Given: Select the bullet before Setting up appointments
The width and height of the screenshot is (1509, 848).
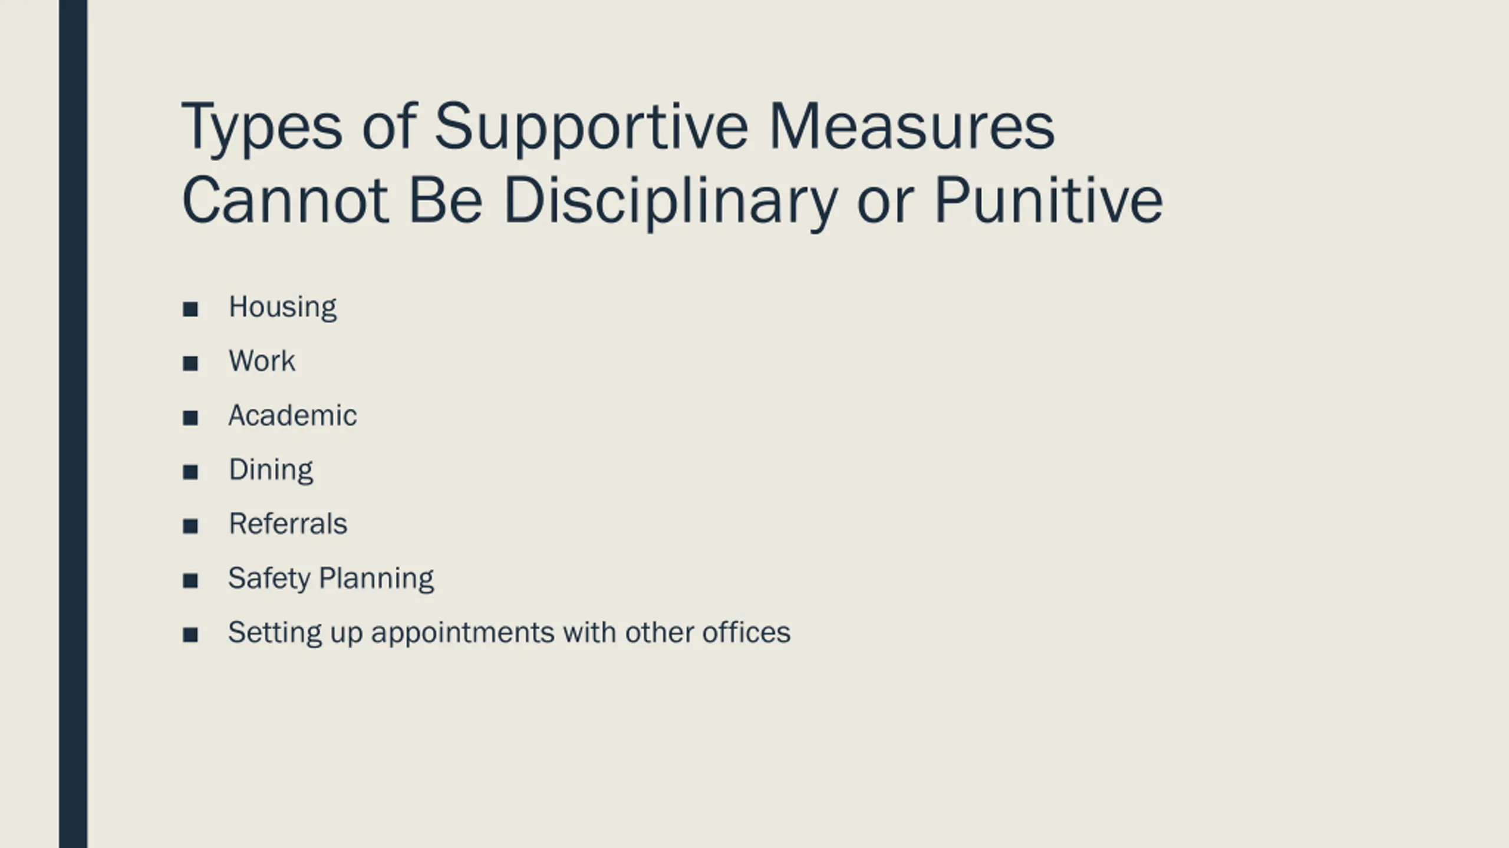Looking at the screenshot, I should click(x=190, y=635).
